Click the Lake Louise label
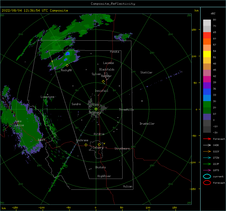Image resolution: width=226 pixels, height=211 pixels. [19, 123]
